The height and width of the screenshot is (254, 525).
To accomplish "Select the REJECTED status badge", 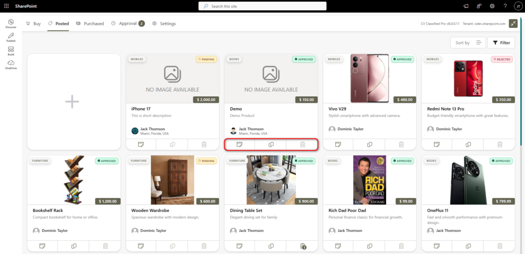I will coord(502,59).
